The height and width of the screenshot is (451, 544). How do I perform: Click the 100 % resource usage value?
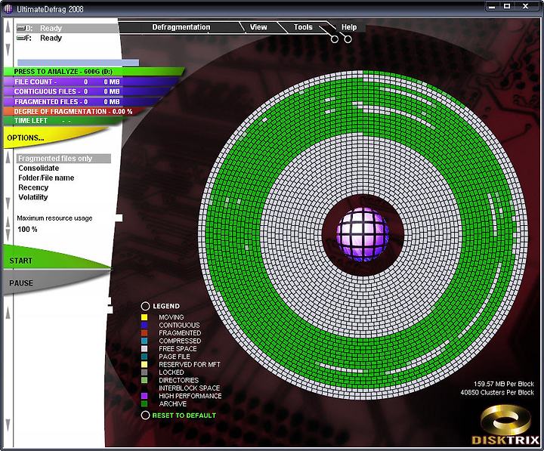pyautogui.click(x=27, y=230)
